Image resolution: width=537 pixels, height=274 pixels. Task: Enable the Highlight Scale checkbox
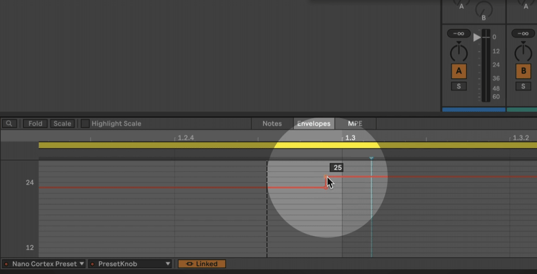[x=85, y=123]
